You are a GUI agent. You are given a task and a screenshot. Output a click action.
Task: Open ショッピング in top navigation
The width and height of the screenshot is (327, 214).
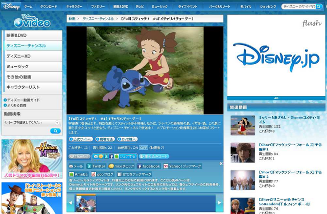point(268,7)
